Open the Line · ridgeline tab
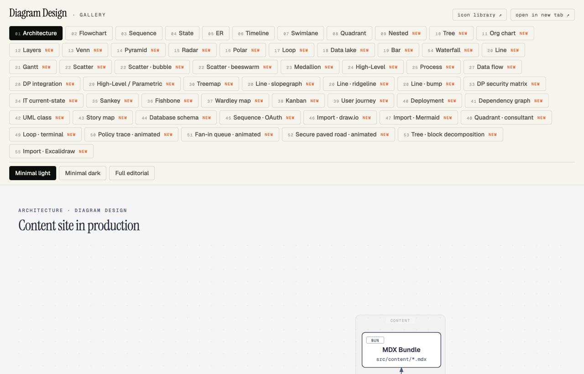 tap(359, 84)
